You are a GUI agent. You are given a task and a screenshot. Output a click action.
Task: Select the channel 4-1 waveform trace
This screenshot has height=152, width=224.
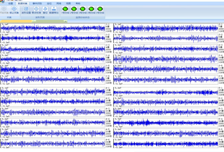(53, 92)
